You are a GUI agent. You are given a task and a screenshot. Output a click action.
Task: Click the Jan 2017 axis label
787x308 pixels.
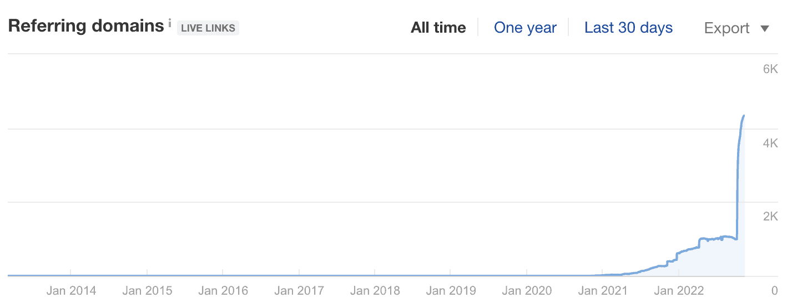(x=299, y=290)
